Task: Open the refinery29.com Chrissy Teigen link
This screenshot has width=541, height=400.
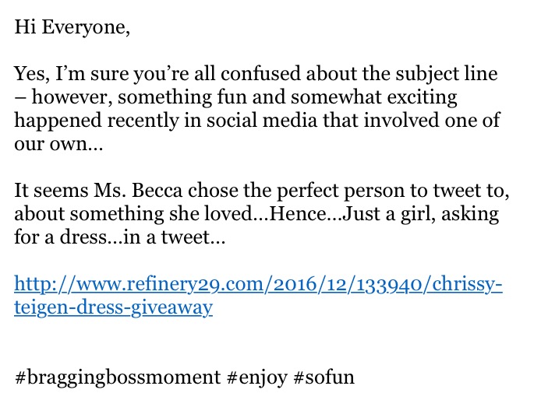Action: coord(258,284)
